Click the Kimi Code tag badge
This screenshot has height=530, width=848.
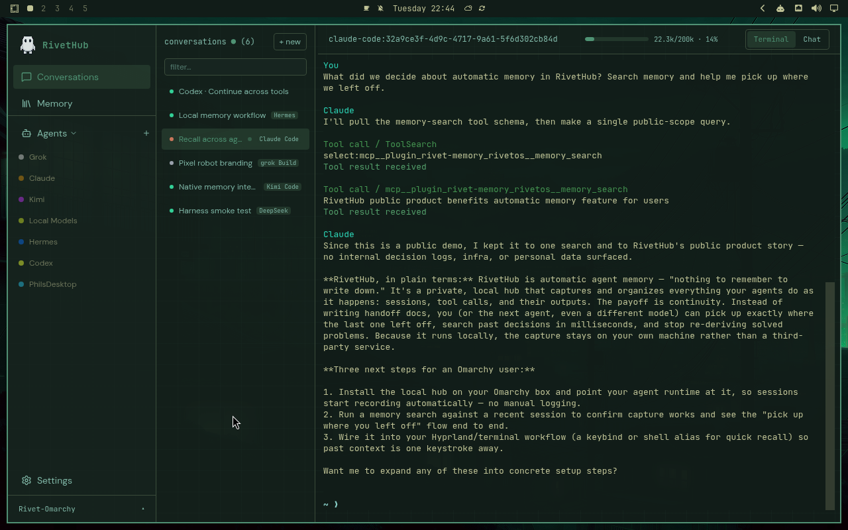pyautogui.click(x=283, y=187)
